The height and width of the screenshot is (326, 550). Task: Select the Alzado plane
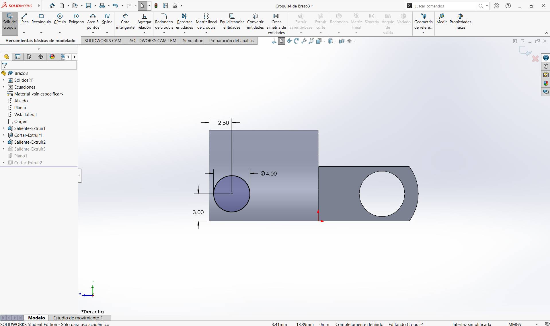click(21, 101)
